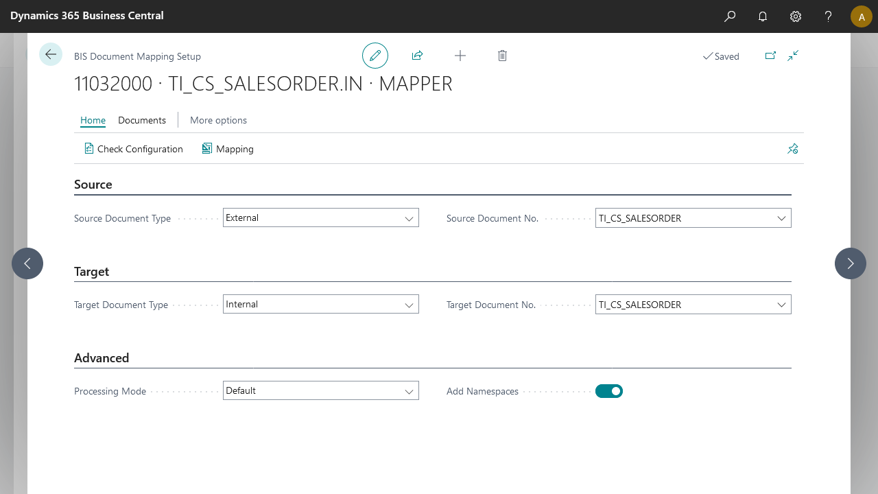Image resolution: width=878 pixels, height=494 pixels.
Task: Click the Mapping action
Action: (228, 149)
